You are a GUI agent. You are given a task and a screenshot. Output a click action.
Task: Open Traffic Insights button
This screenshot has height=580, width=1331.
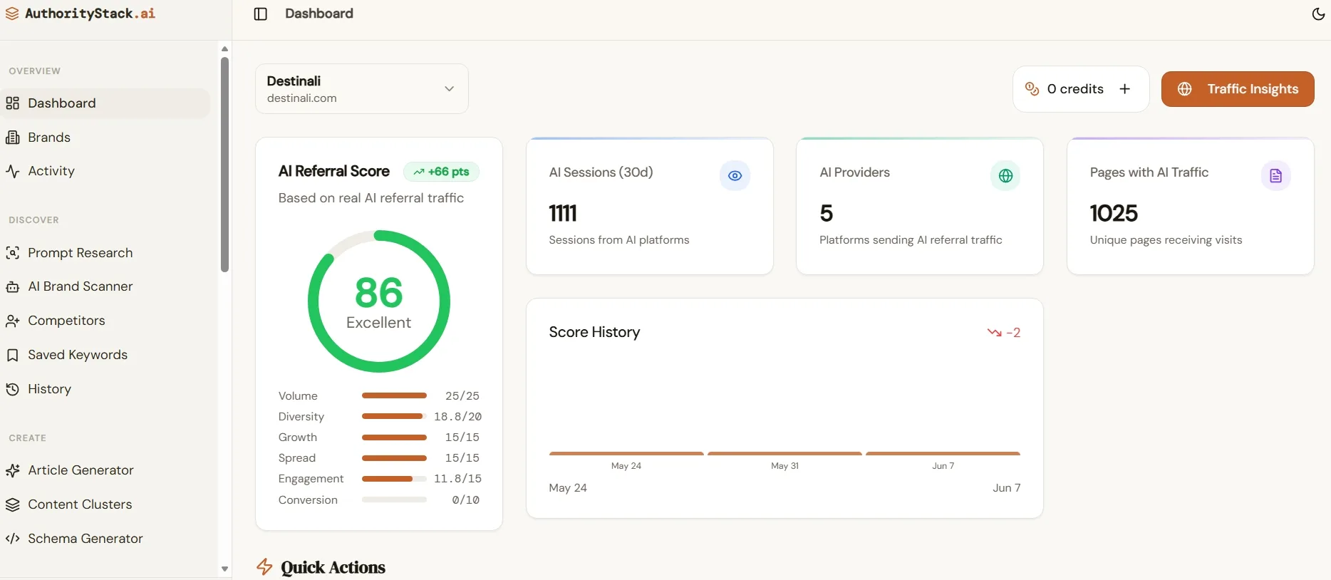pyautogui.click(x=1238, y=89)
